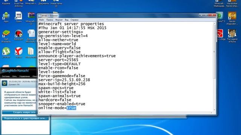The image size is (241, 135).
Task: Open Hamachi Управление menu
Action: pos(24,76)
